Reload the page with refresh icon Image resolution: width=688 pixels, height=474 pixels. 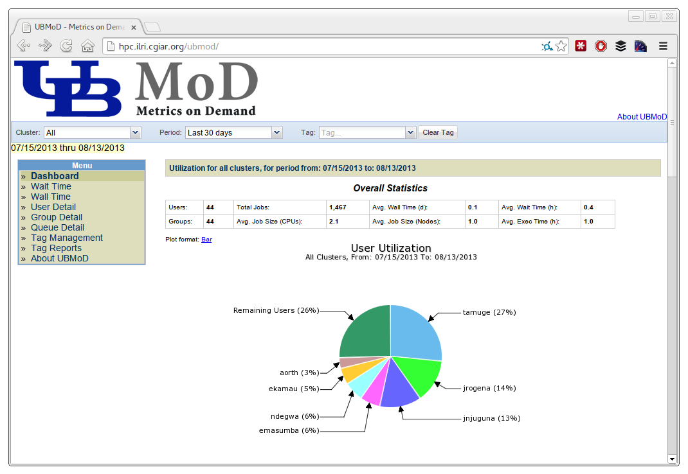click(x=66, y=46)
